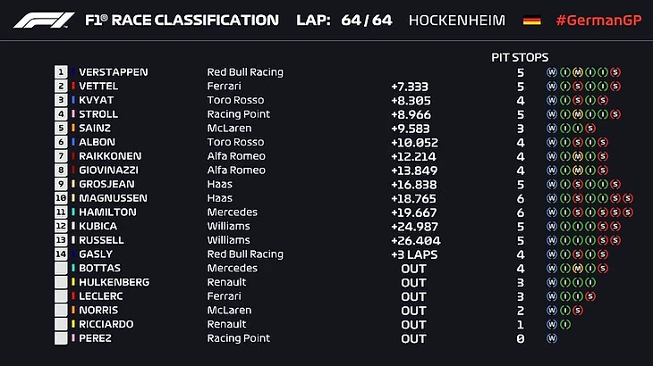Image resolution: width=653 pixels, height=366 pixels.
Task: Click Bottas's yellow medium tyre icon
Action: coord(577,268)
